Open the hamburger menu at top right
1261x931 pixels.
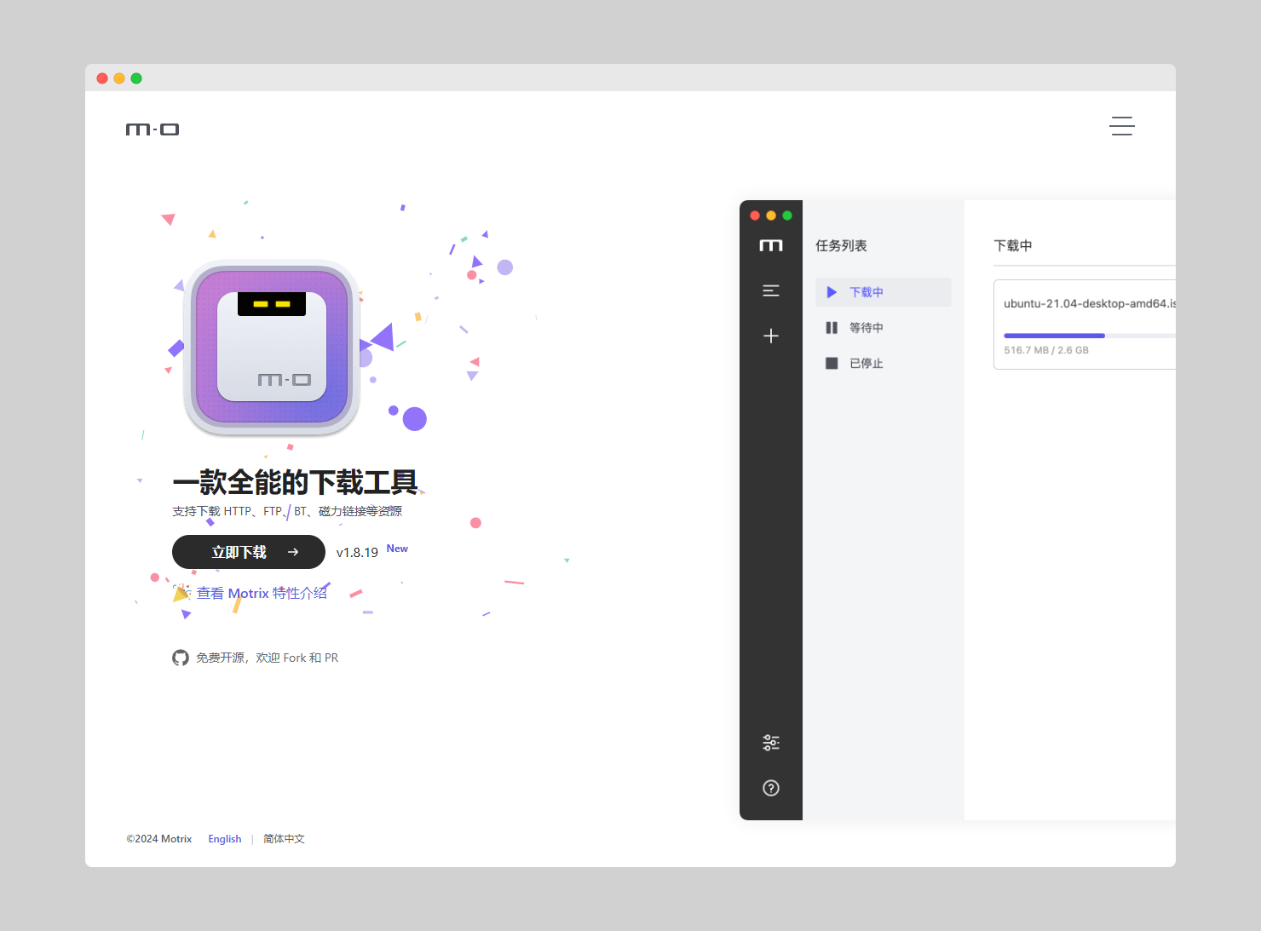(1121, 126)
